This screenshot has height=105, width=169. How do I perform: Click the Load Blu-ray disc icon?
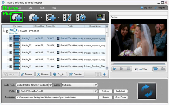pyautogui.click(x=17, y=17)
